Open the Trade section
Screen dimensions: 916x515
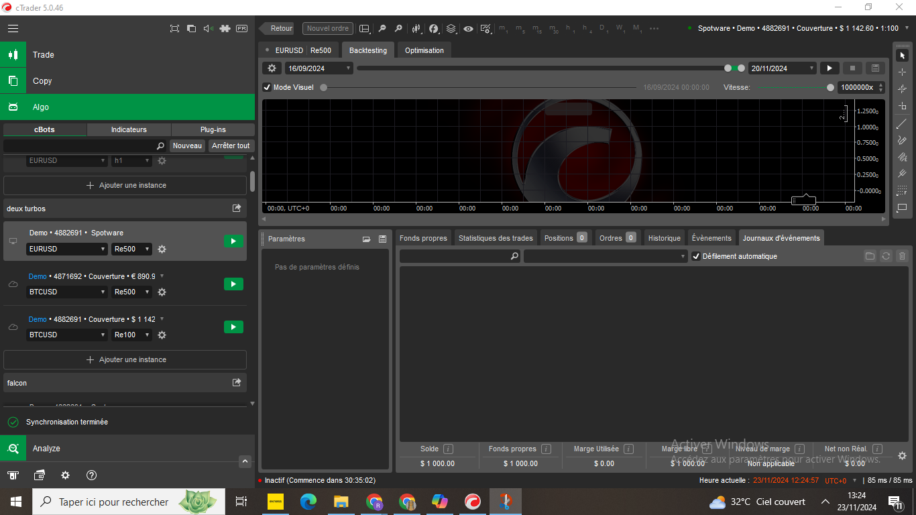click(x=127, y=54)
